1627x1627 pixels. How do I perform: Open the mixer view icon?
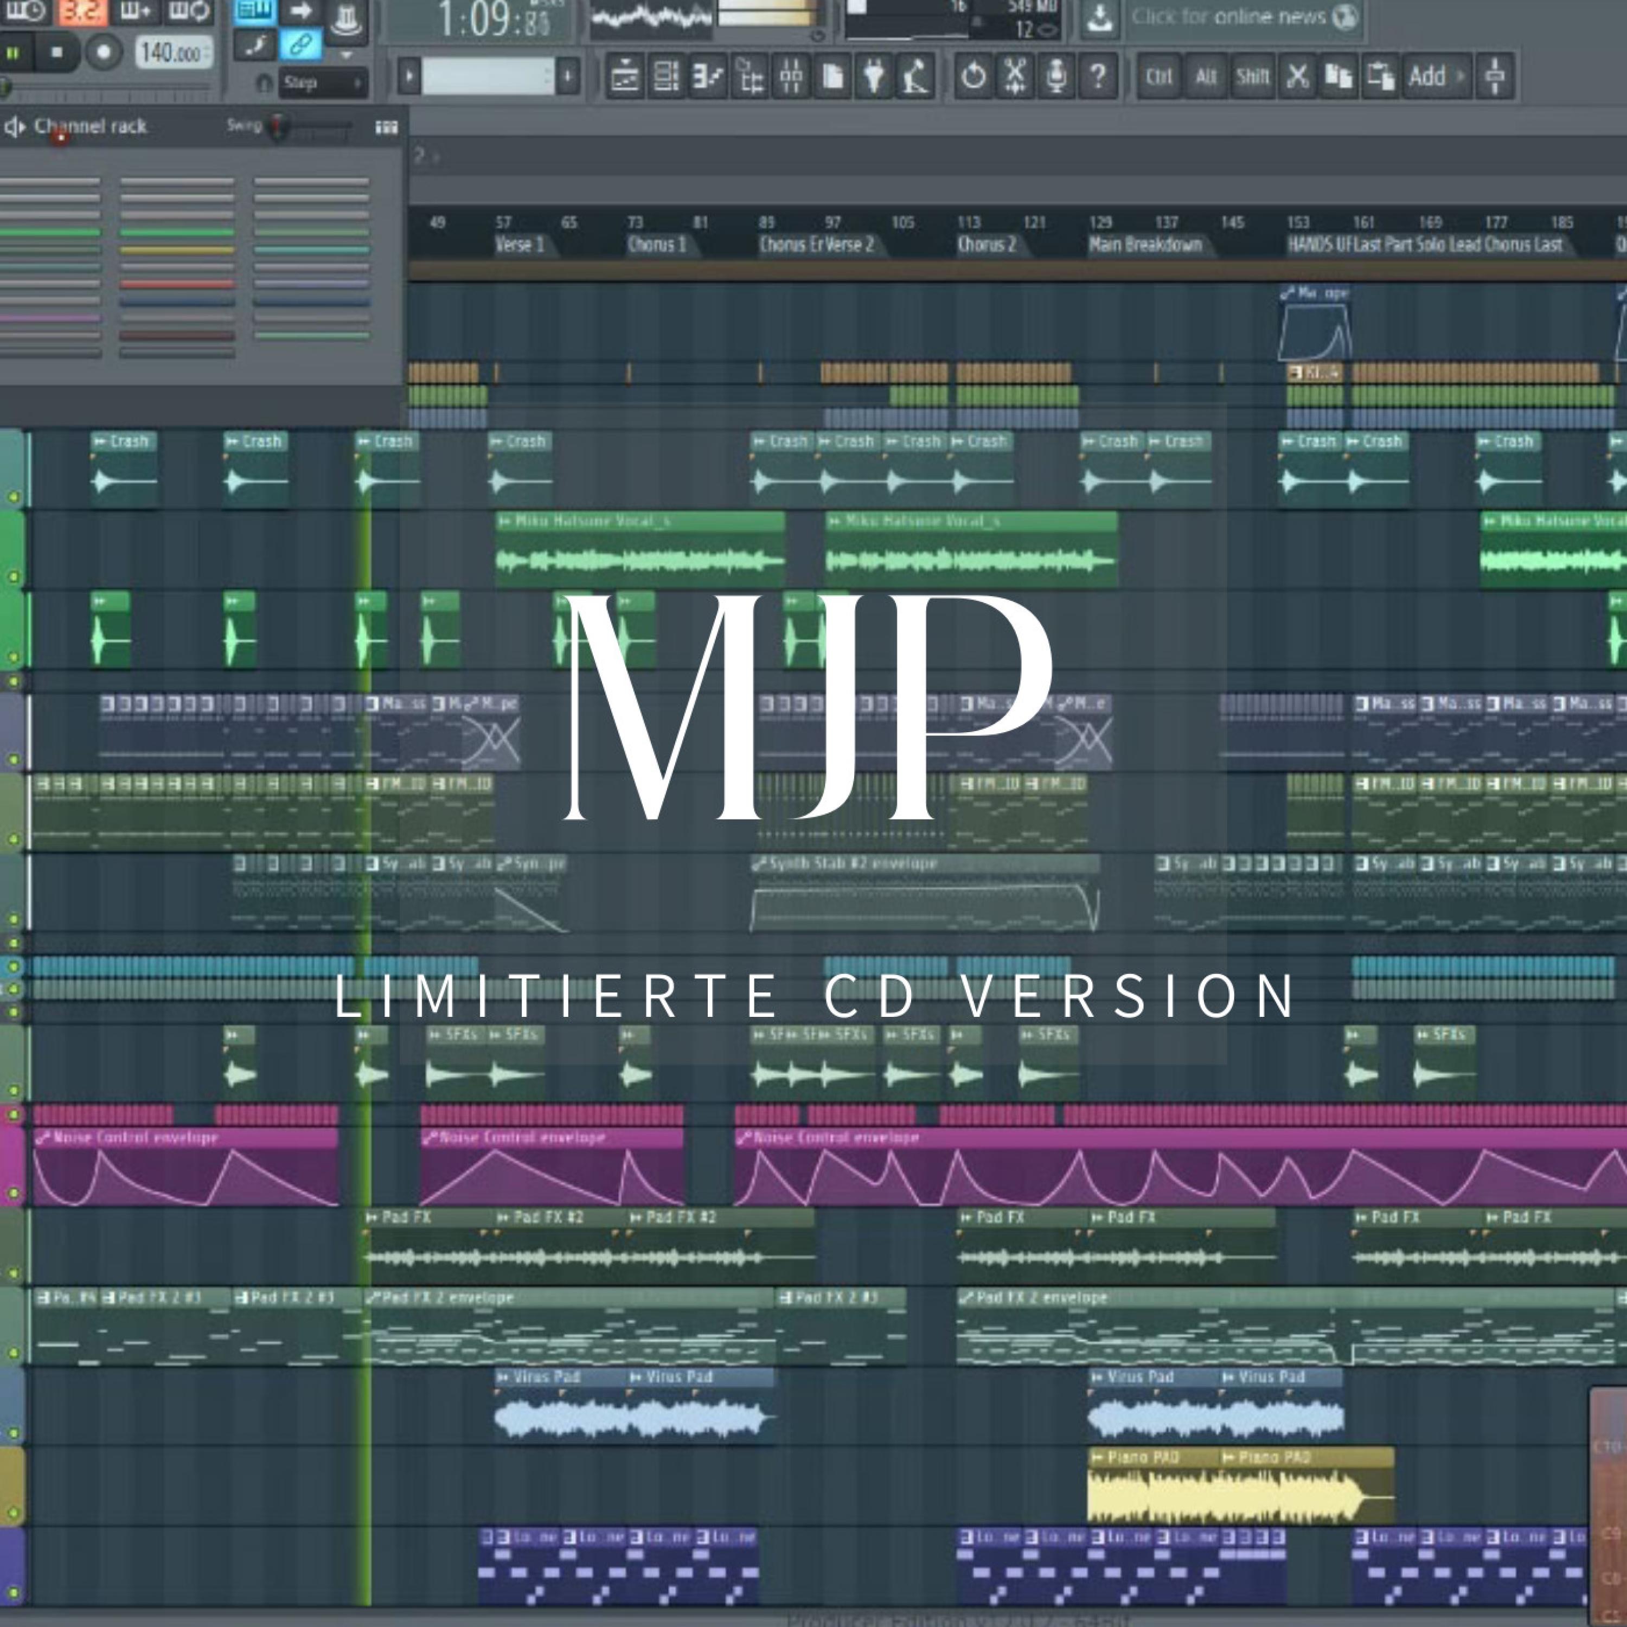pos(791,76)
